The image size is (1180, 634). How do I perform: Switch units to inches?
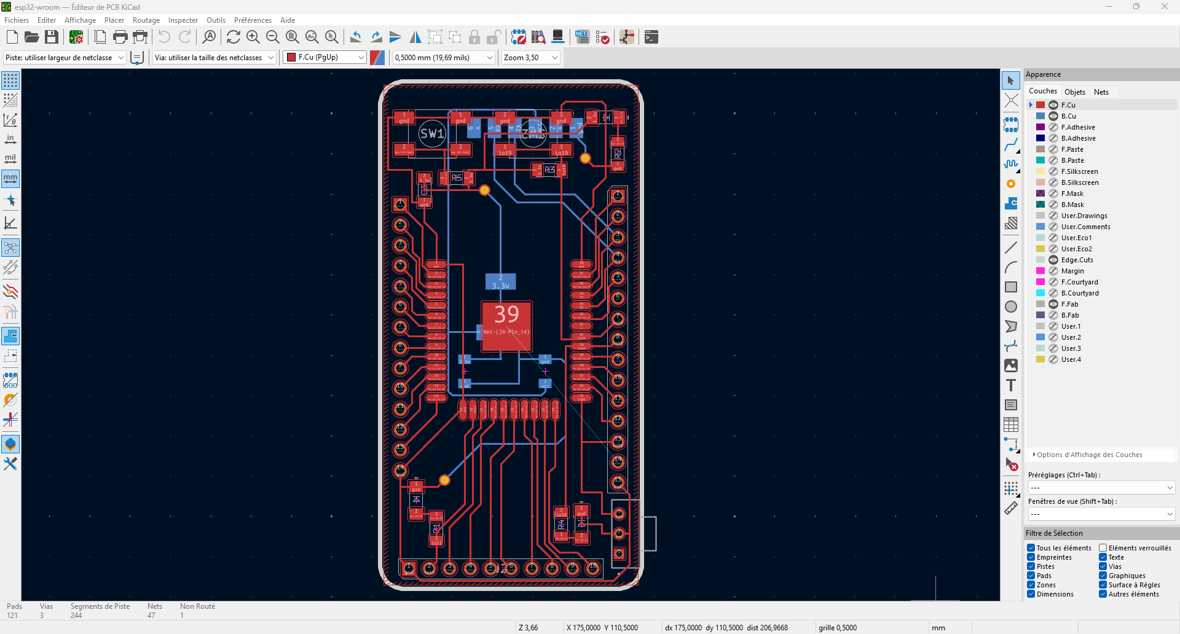coord(10,139)
